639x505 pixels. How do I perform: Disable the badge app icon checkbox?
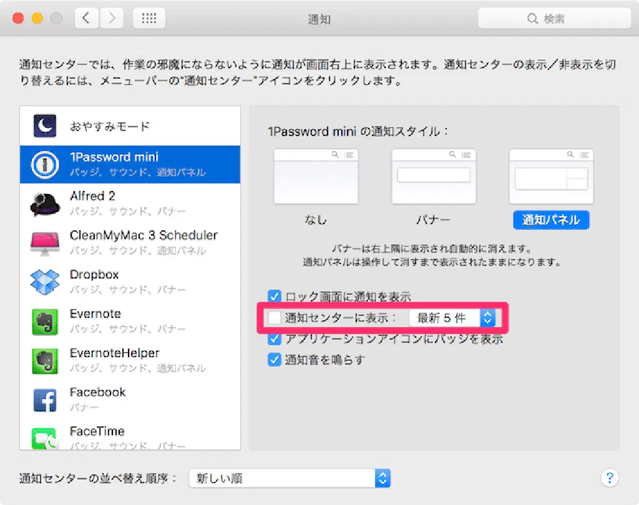coord(274,339)
